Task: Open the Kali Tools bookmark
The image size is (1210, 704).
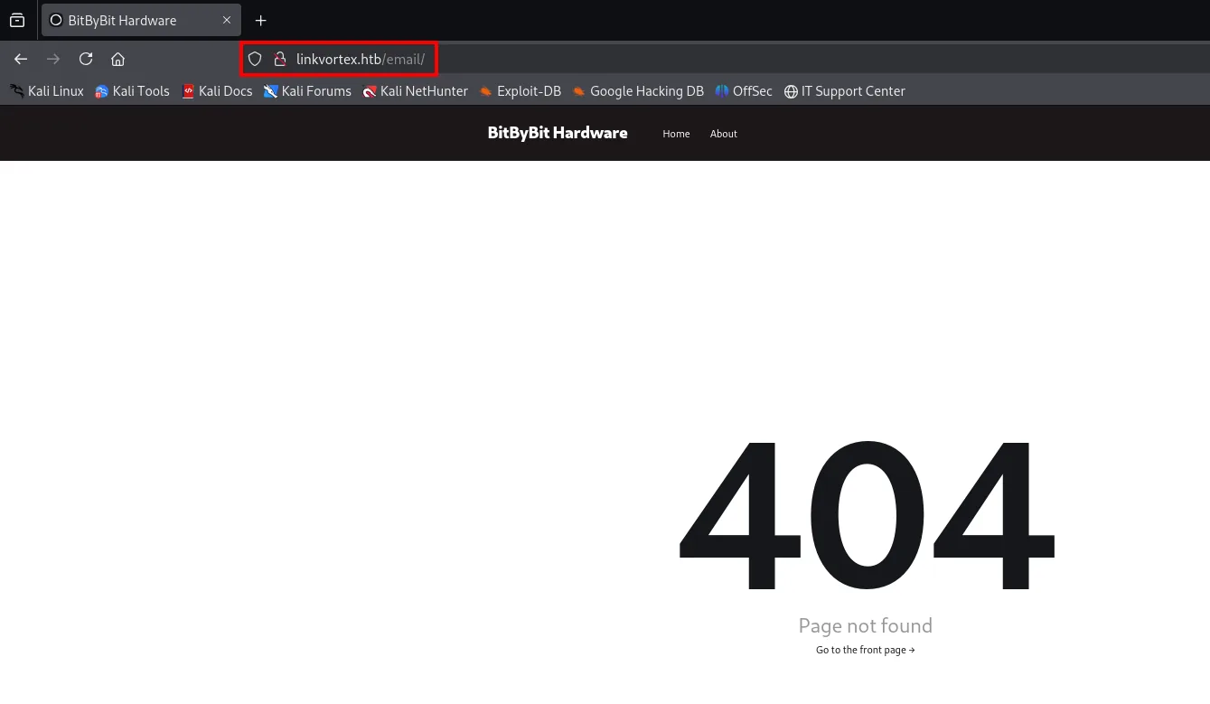Action: pyautogui.click(x=132, y=91)
